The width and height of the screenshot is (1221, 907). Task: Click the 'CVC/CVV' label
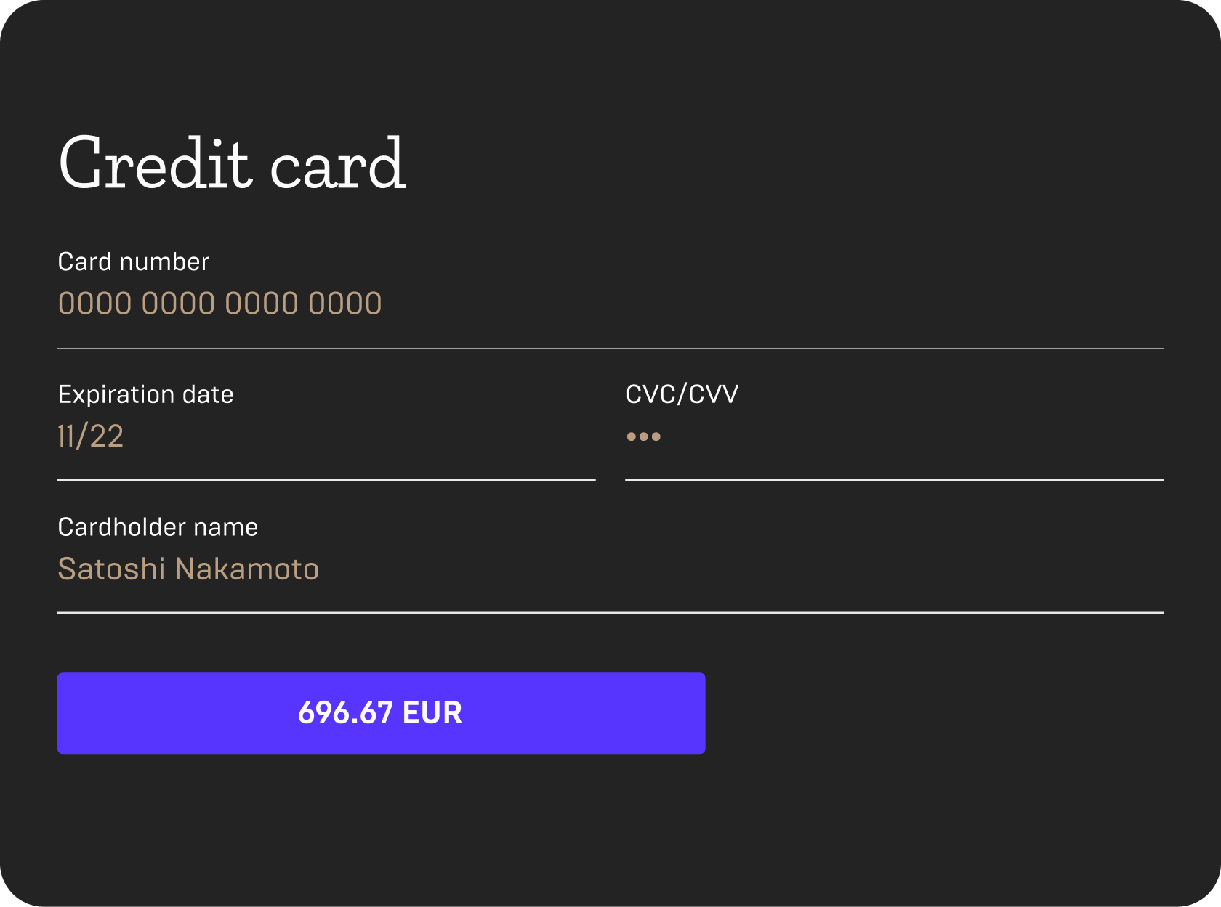(682, 394)
